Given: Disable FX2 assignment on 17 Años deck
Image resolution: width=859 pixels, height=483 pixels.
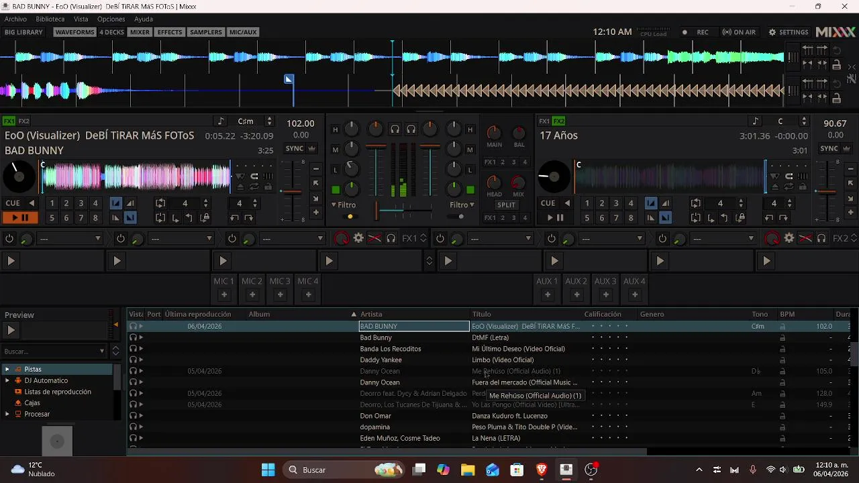Looking at the screenshot, I should pyautogui.click(x=559, y=121).
